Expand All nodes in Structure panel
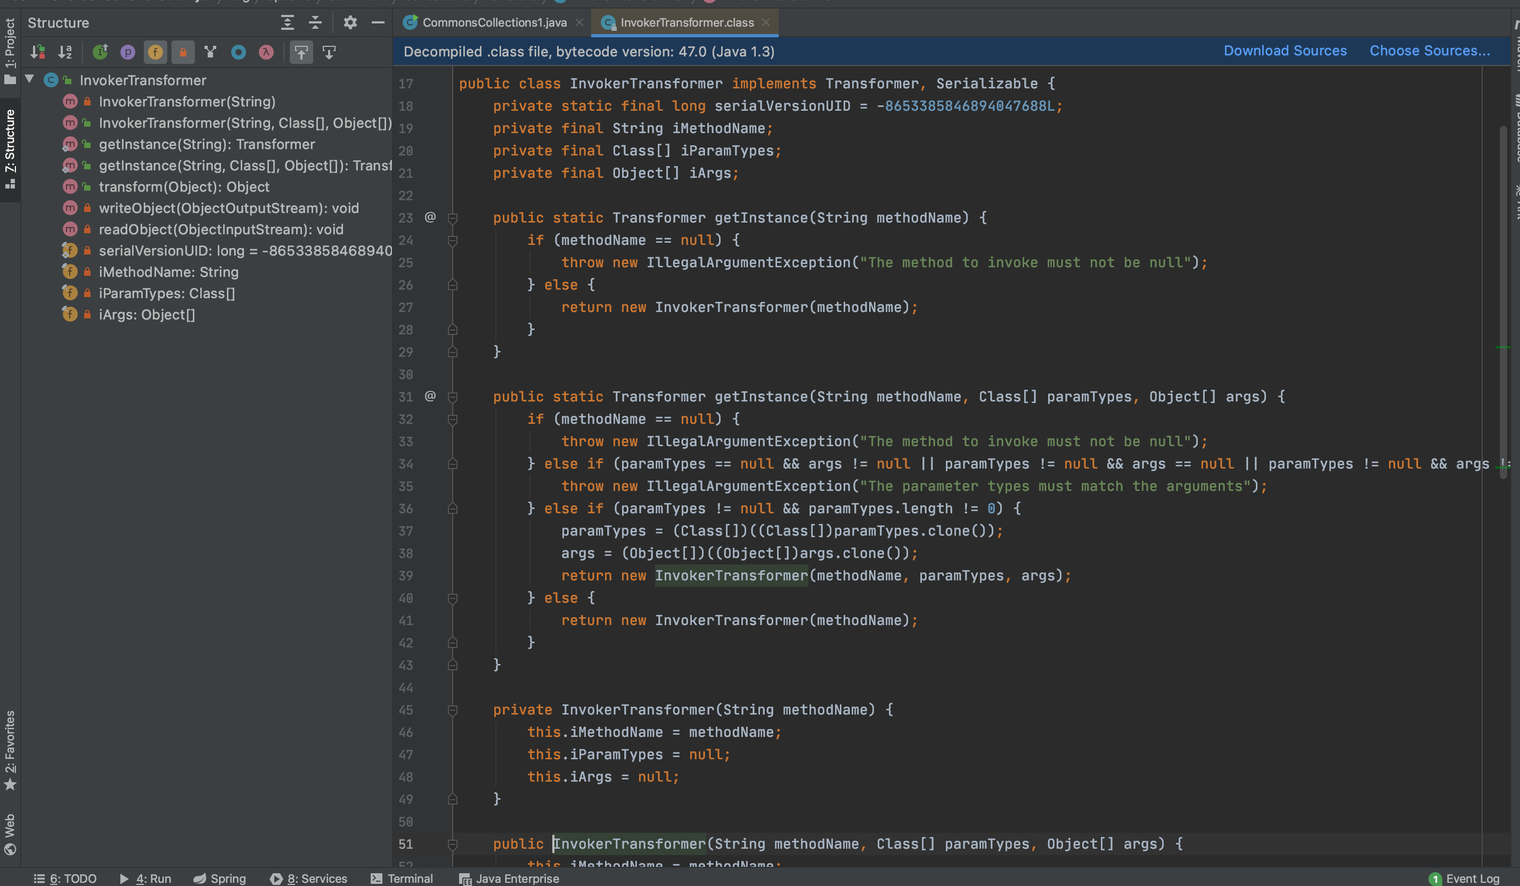The width and height of the screenshot is (1520, 886). click(x=287, y=23)
